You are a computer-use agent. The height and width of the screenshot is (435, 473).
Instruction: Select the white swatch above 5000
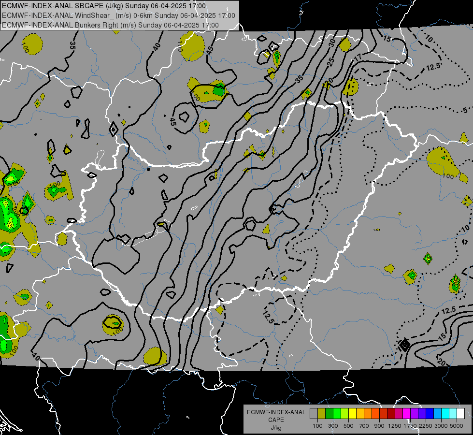(x=460, y=413)
